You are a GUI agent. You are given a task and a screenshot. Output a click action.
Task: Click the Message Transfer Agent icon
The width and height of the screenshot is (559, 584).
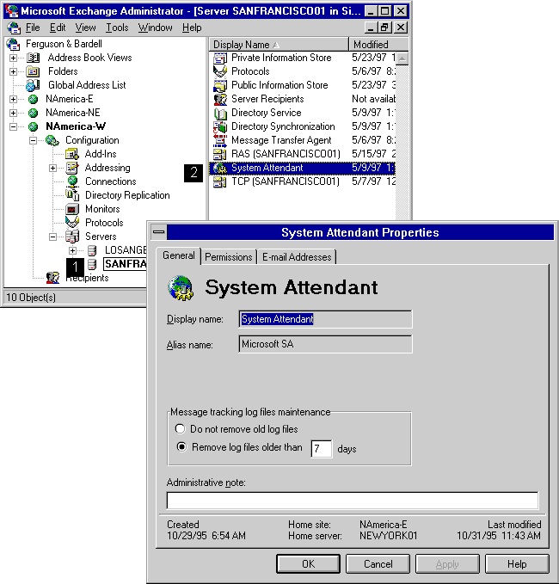(220, 140)
